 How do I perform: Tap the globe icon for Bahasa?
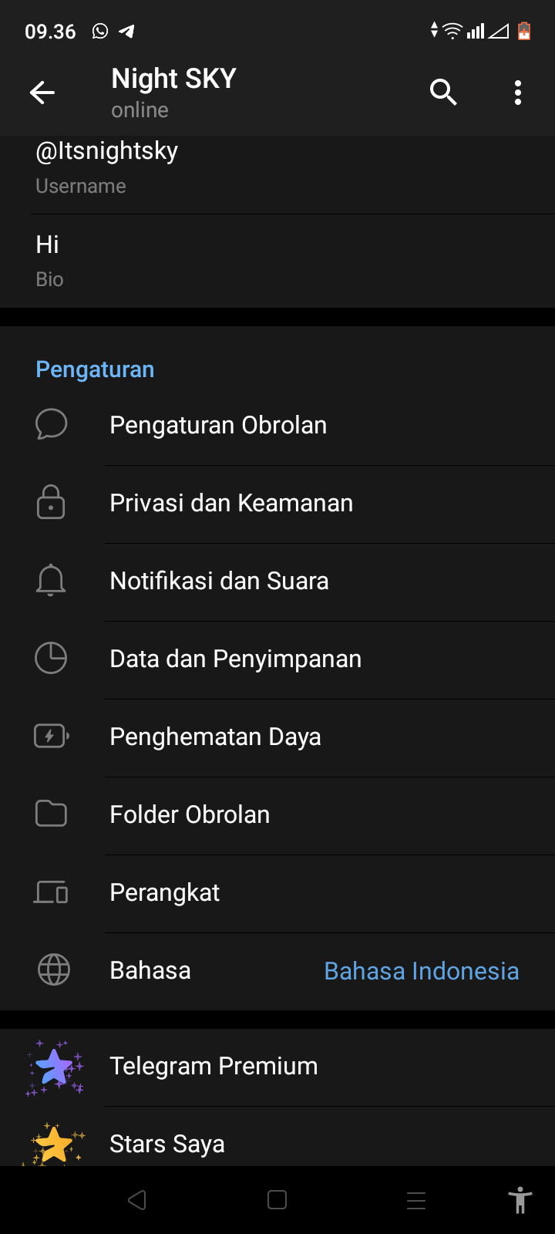point(54,970)
